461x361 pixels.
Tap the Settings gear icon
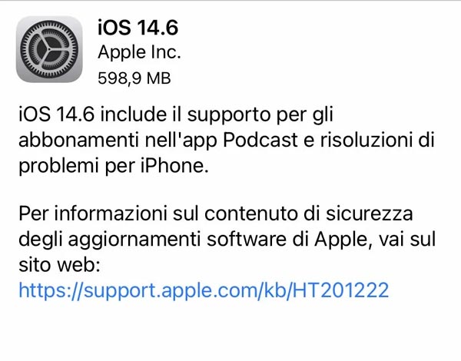pos(49,49)
